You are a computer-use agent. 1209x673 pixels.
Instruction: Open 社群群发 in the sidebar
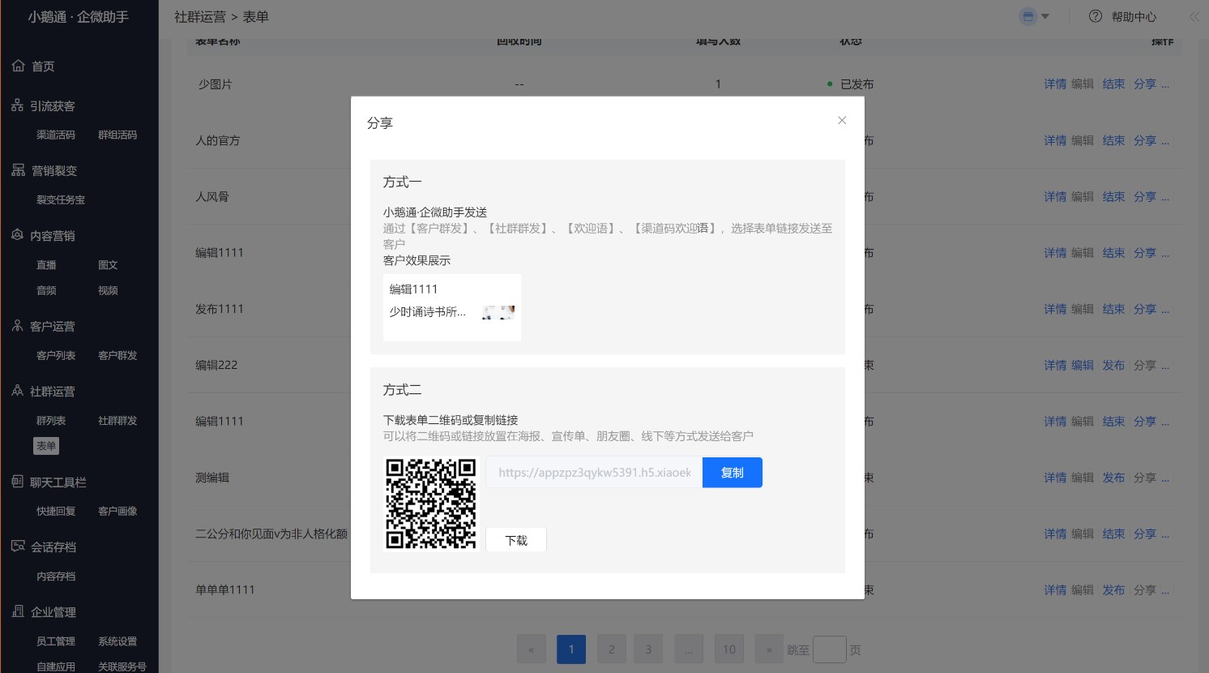click(117, 420)
